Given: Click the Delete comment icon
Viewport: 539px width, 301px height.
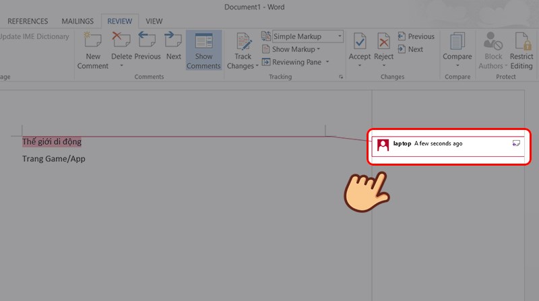Looking at the screenshot, I should tap(121, 40).
